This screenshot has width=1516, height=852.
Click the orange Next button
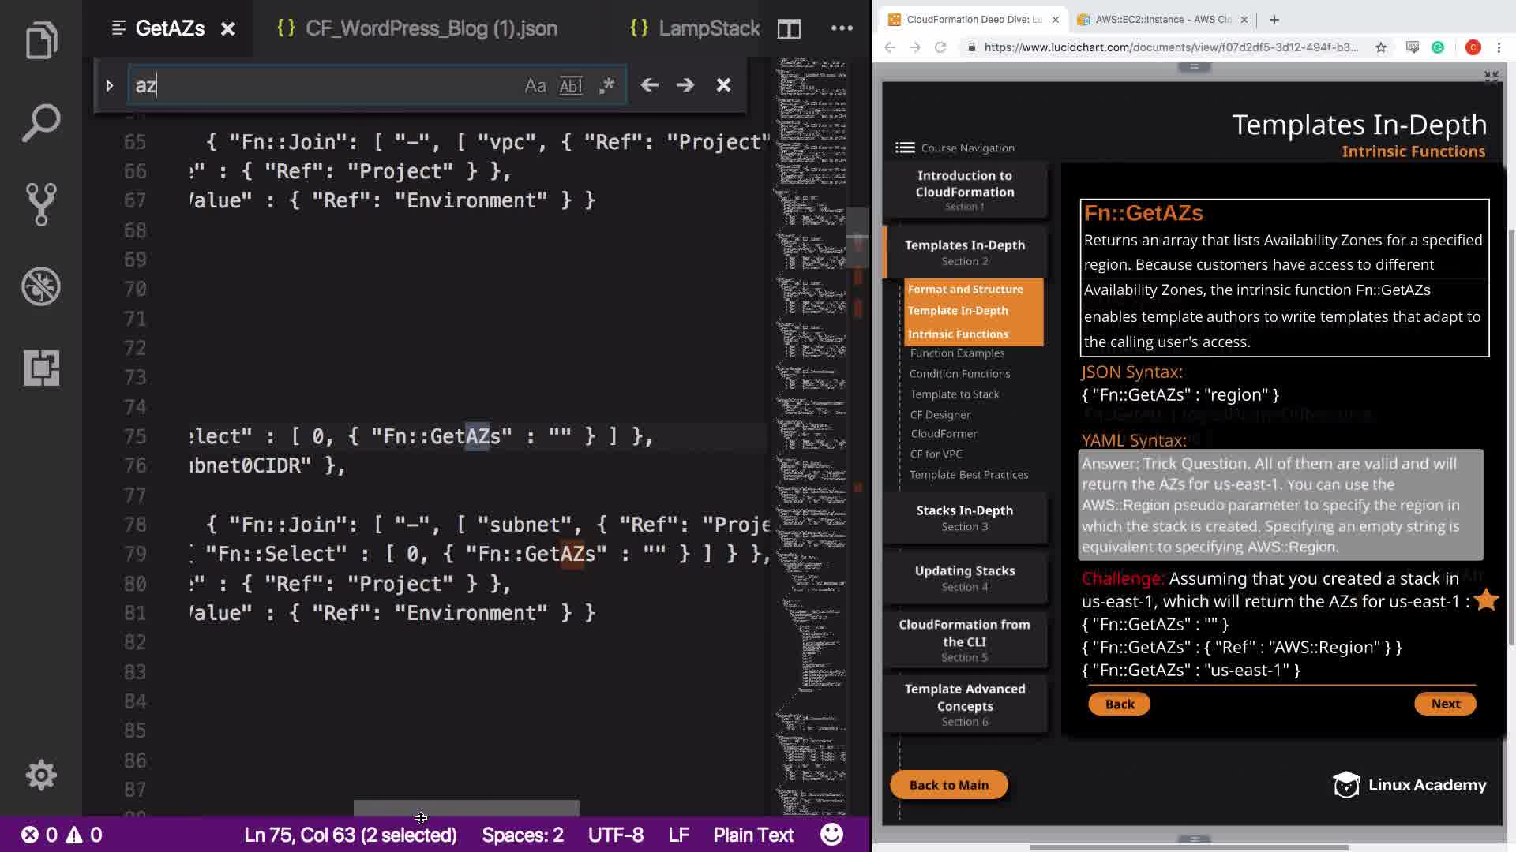(1445, 704)
